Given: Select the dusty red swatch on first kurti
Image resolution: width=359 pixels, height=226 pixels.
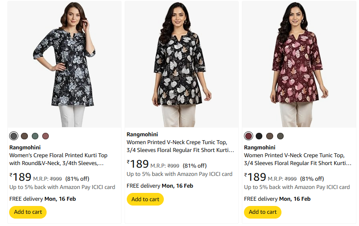Looking at the screenshot, I should [45, 136].
